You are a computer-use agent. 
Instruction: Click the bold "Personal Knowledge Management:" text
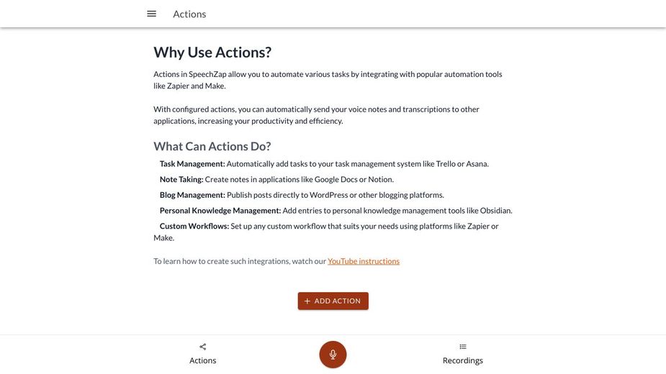(220, 211)
